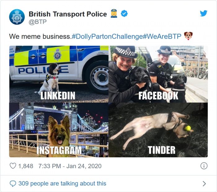The image size is (217, 192).
Task: Open the British Transport Police profile name
Action: coord(68,14)
